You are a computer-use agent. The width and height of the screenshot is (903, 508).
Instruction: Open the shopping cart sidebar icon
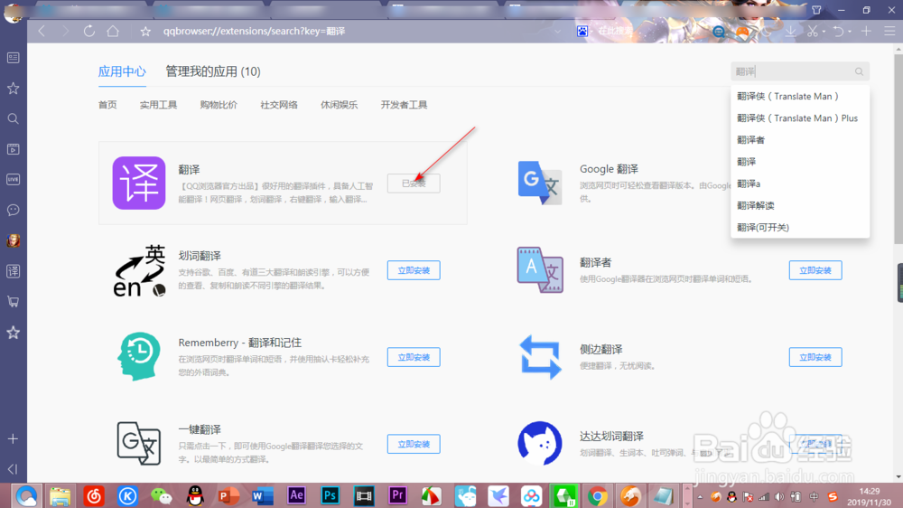click(x=14, y=302)
